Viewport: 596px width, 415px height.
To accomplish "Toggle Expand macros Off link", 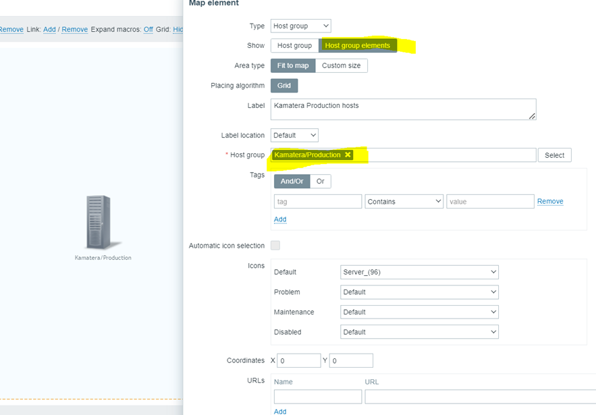I will [x=148, y=30].
